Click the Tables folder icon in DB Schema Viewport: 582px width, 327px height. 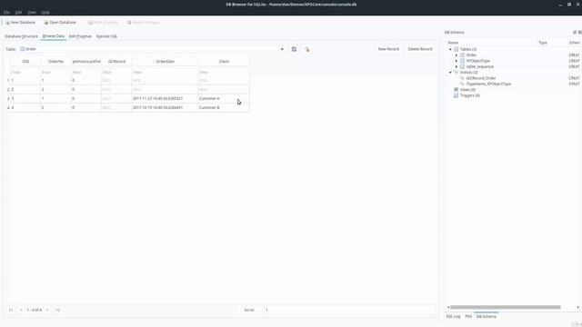click(457, 49)
